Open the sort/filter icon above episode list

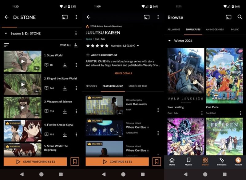click(x=7, y=45)
